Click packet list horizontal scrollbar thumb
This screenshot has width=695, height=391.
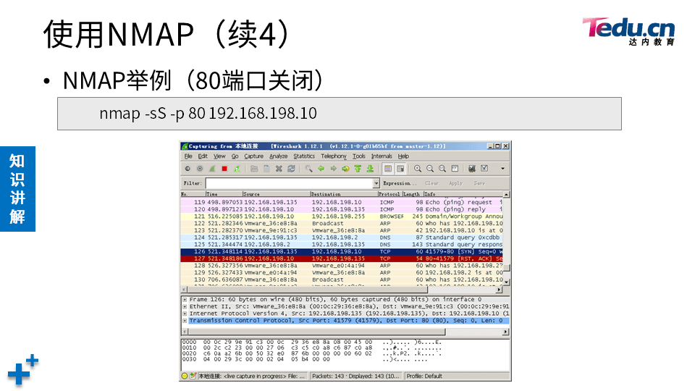pos(307,290)
